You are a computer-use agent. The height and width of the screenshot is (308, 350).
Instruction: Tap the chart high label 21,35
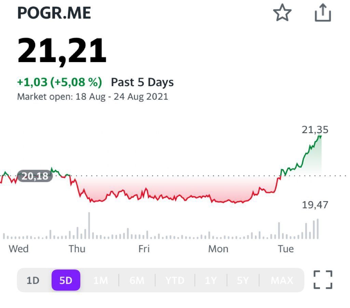[315, 130]
